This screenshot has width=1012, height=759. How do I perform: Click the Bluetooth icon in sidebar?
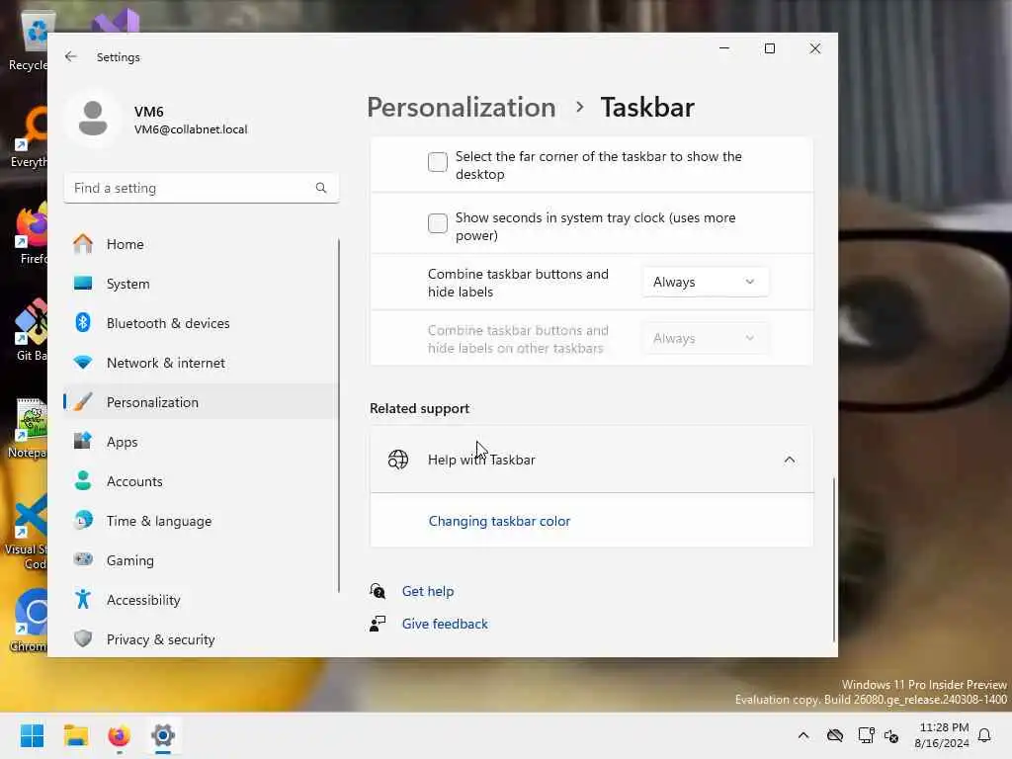tap(83, 323)
